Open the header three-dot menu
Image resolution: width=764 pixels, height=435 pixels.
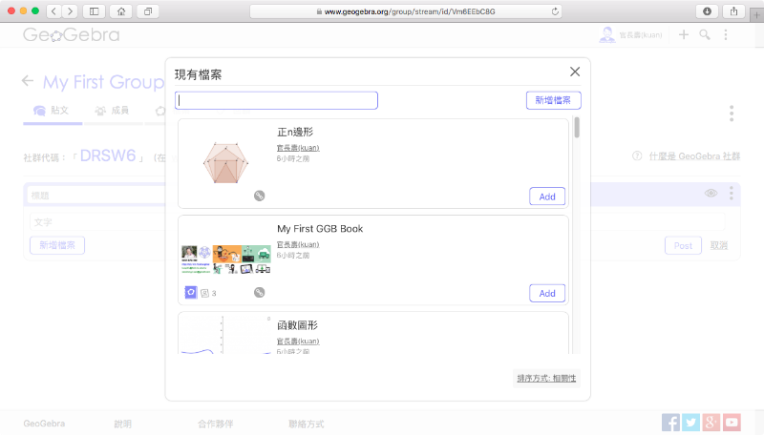click(x=726, y=34)
